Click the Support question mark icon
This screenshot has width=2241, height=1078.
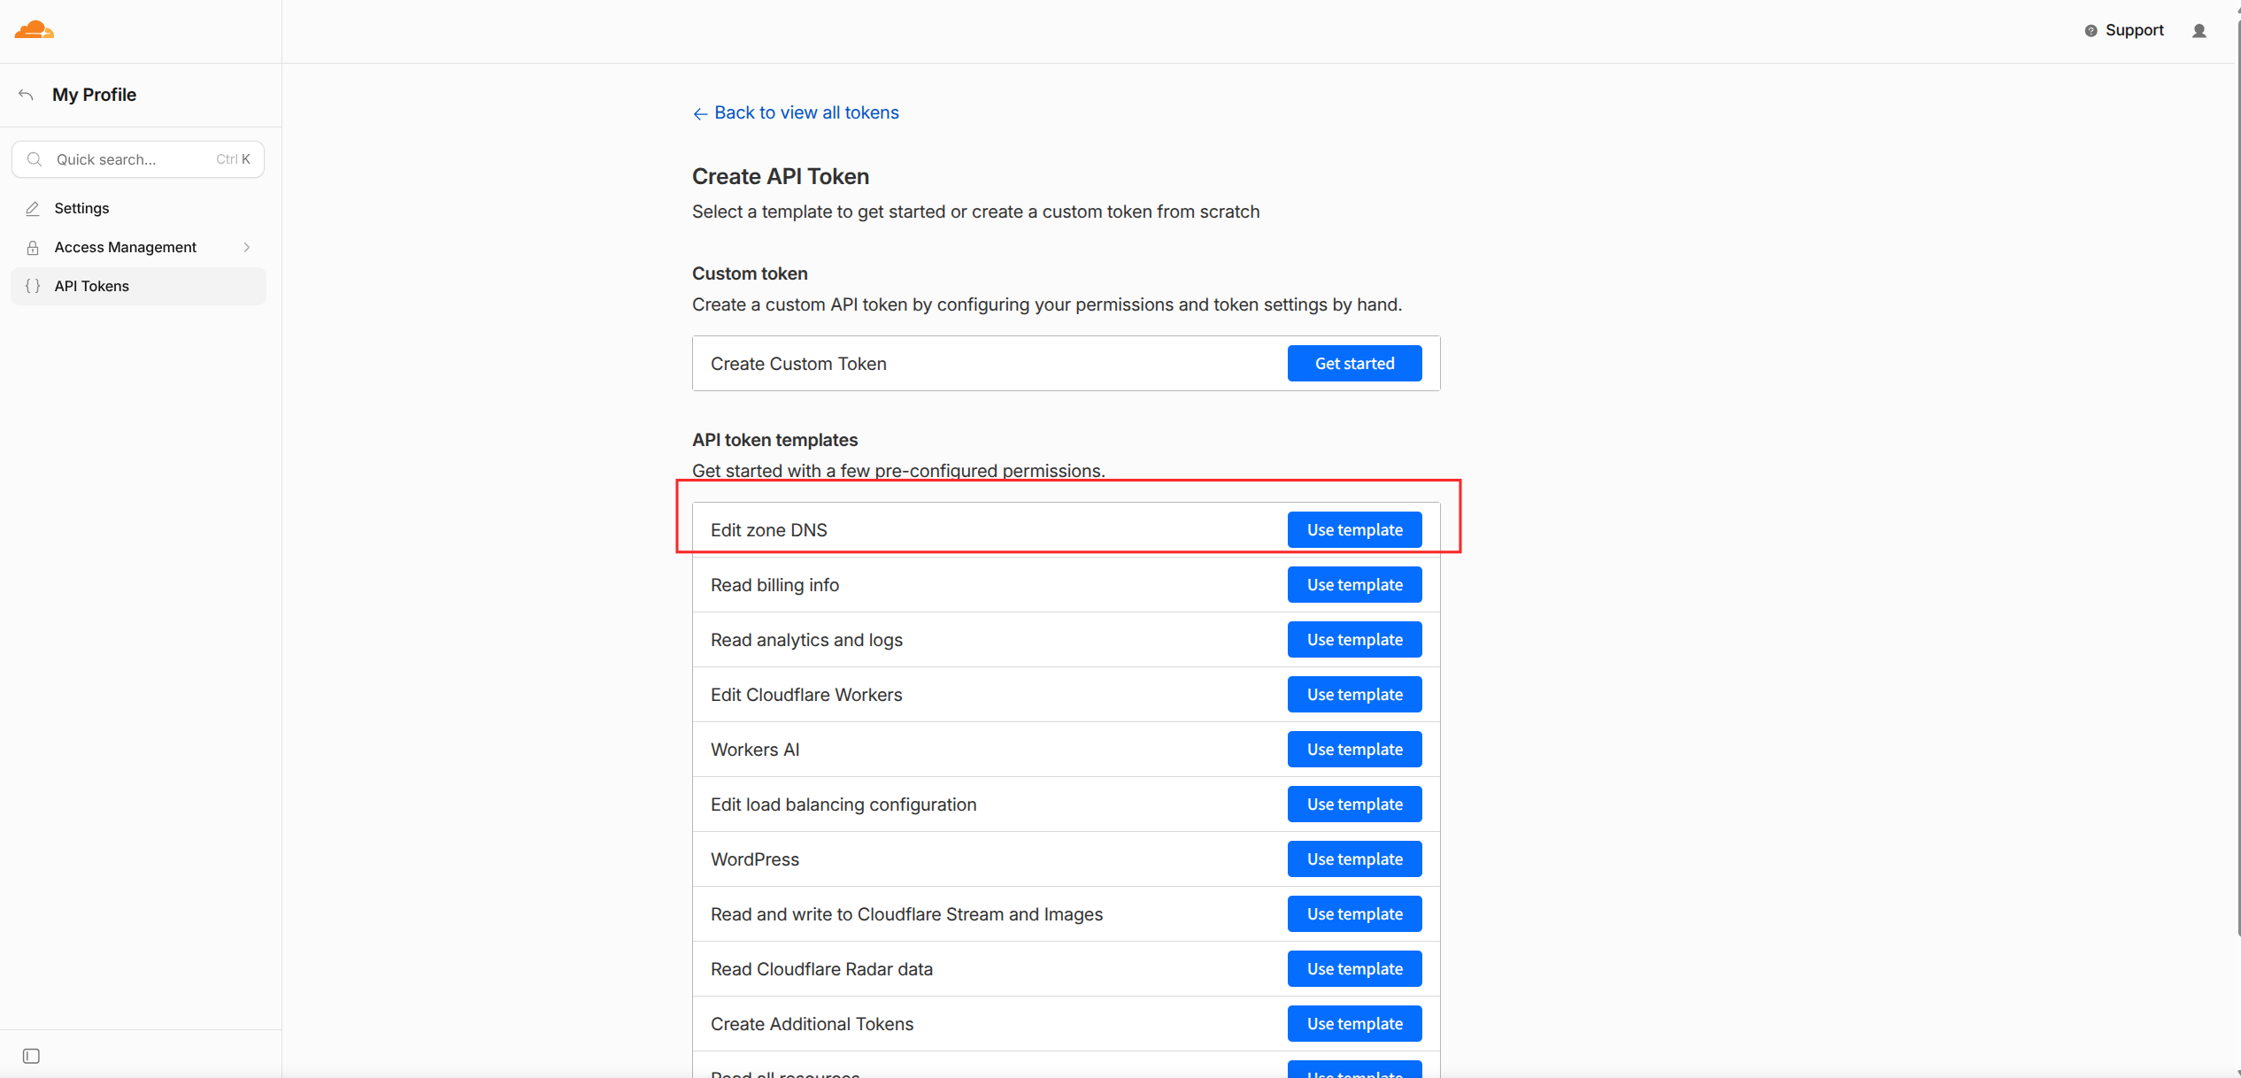pos(2091,31)
